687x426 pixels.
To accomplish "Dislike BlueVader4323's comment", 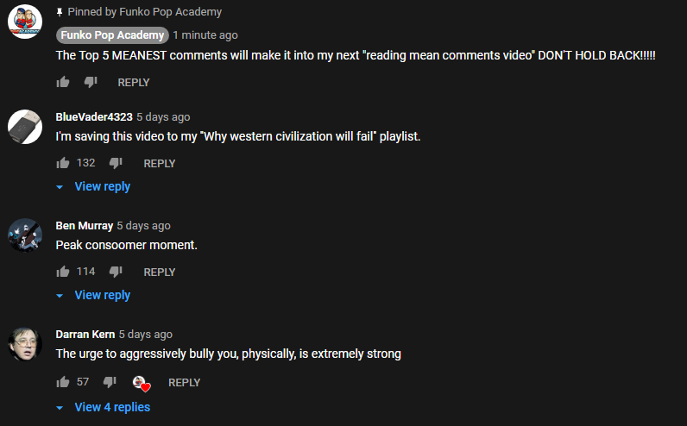I will coord(116,163).
